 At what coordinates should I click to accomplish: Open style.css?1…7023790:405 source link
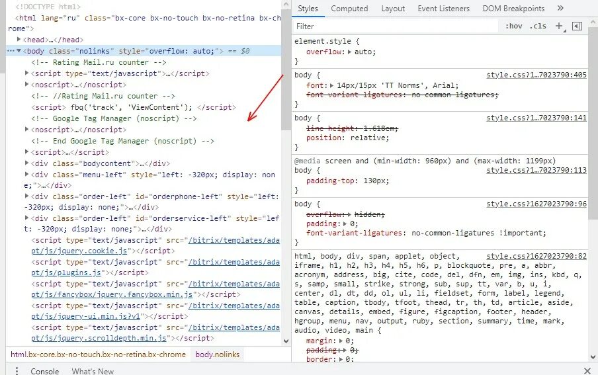536,75
